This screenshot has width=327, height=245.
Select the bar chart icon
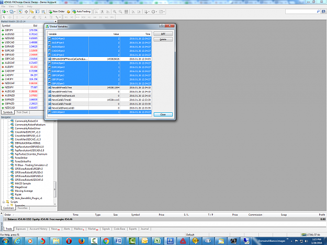[96, 11]
